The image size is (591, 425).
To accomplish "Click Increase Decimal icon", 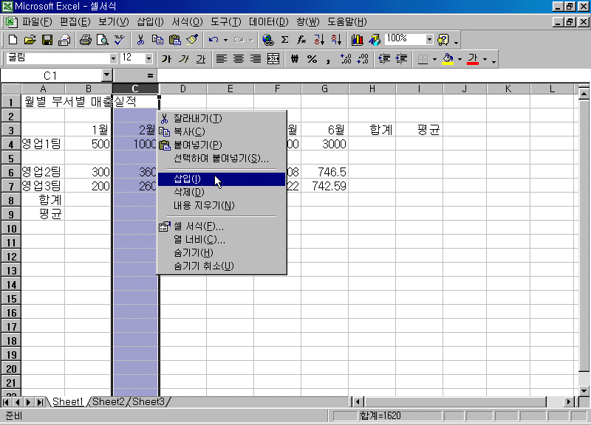I will point(346,59).
